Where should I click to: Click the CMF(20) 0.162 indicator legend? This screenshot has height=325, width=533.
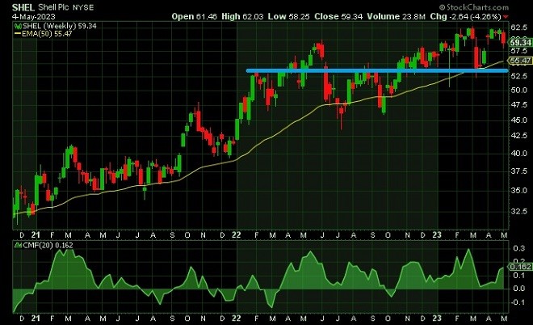pos(48,245)
